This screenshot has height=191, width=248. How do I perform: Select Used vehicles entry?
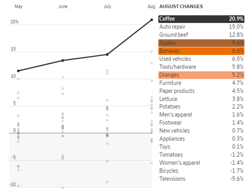(x=199, y=59)
